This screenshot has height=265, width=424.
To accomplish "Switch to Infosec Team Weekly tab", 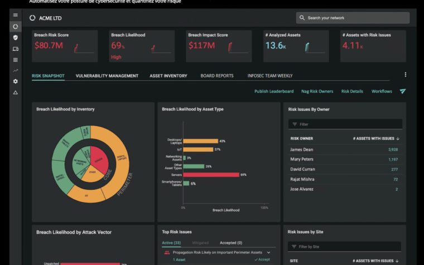I will (270, 76).
